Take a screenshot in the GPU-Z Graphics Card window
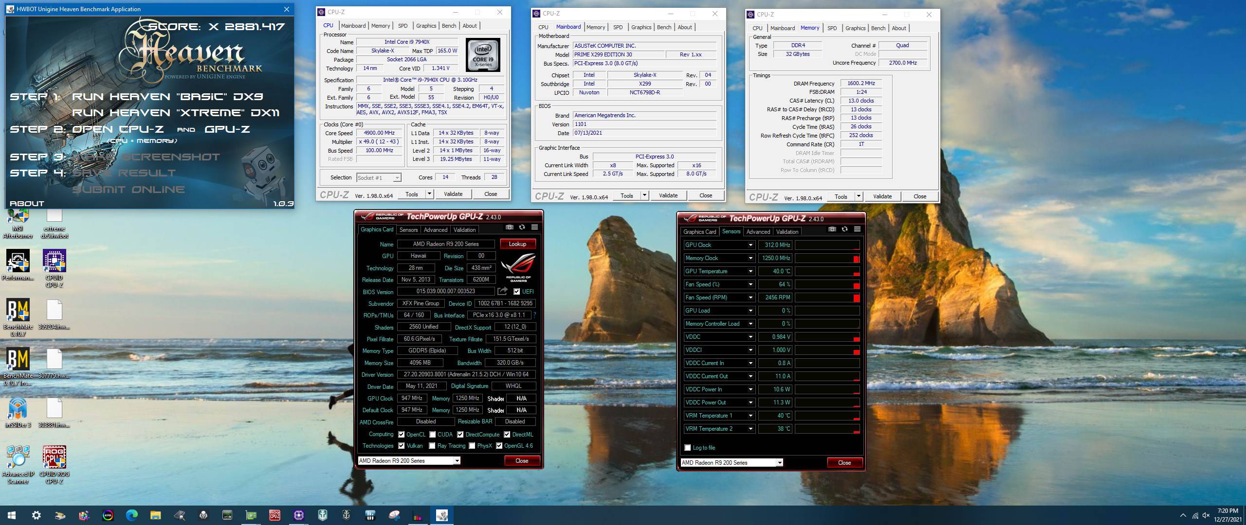1246x525 pixels. (509, 227)
